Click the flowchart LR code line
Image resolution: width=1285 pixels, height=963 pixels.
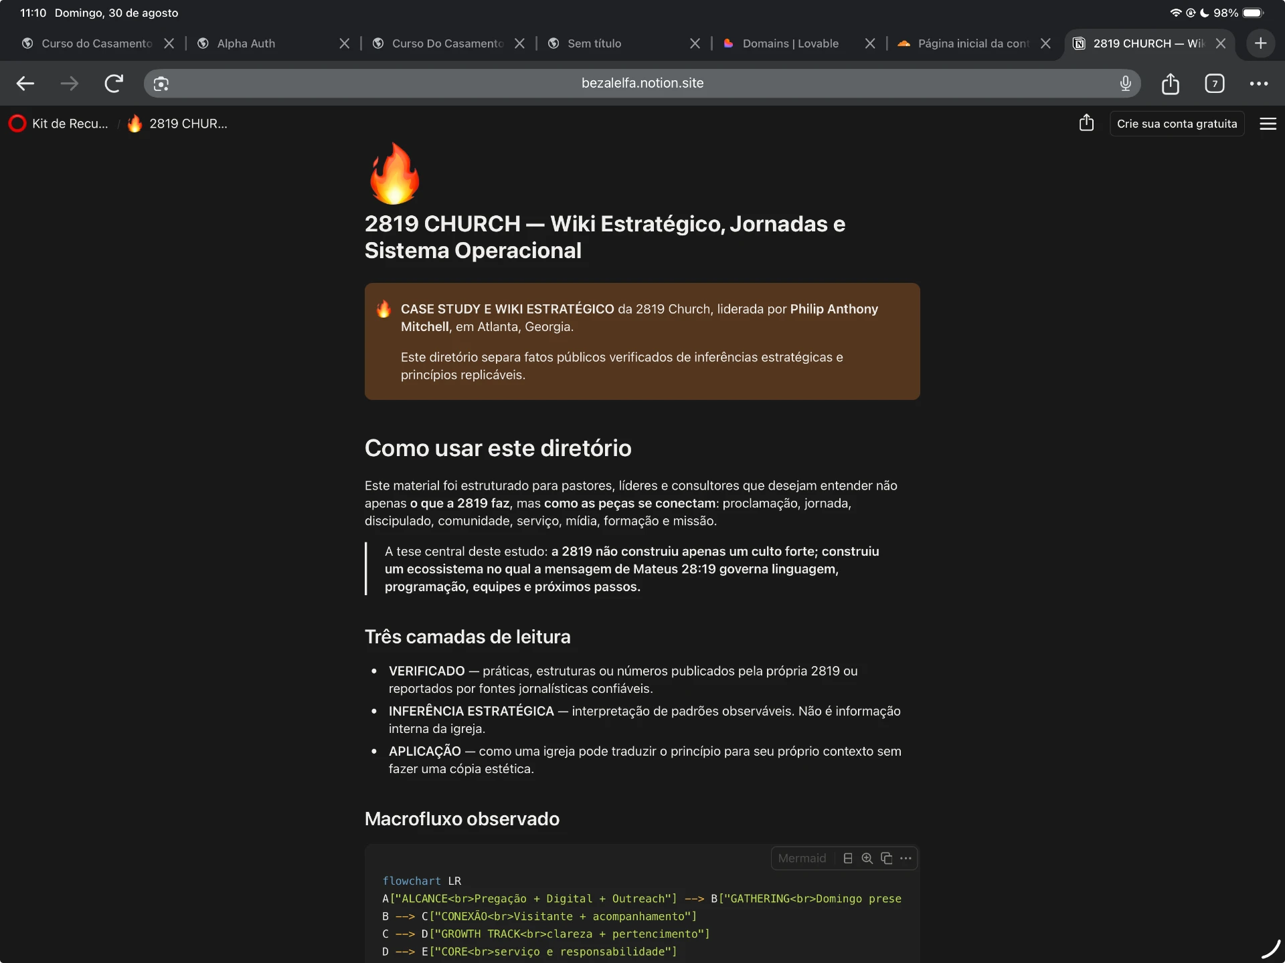point(422,881)
